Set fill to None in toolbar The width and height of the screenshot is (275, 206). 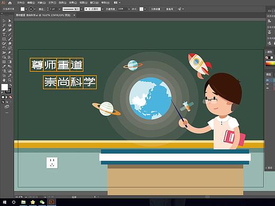pyautogui.click(x=11, y=97)
